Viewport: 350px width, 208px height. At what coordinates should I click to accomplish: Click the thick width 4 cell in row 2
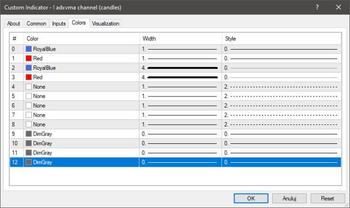click(180, 68)
